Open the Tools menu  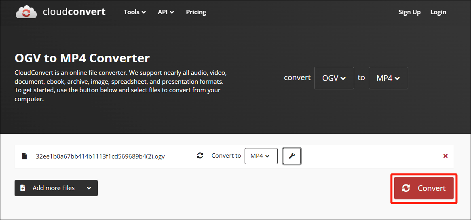(x=135, y=12)
